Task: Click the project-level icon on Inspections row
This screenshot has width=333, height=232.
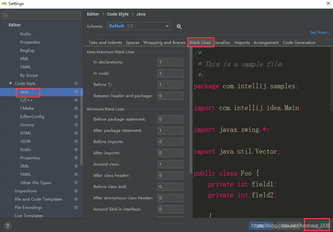Action: point(76,191)
